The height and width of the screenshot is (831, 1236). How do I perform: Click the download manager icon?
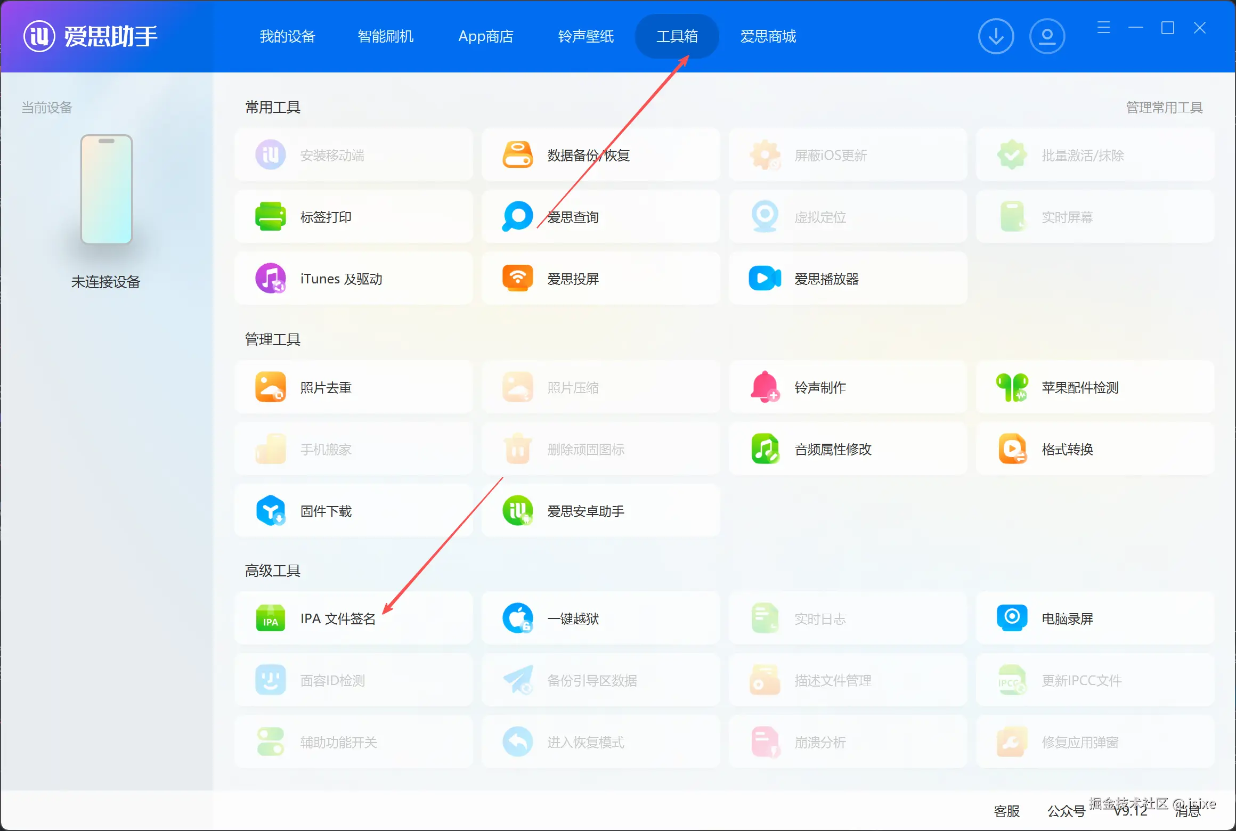(x=995, y=36)
